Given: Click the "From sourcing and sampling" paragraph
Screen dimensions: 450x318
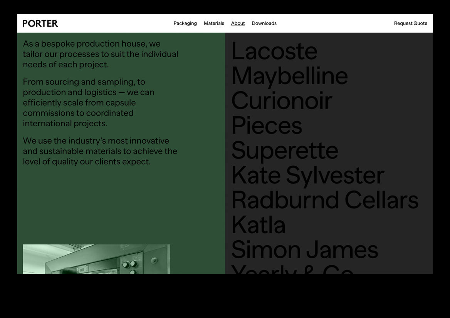Looking at the screenshot, I should 89,103.
